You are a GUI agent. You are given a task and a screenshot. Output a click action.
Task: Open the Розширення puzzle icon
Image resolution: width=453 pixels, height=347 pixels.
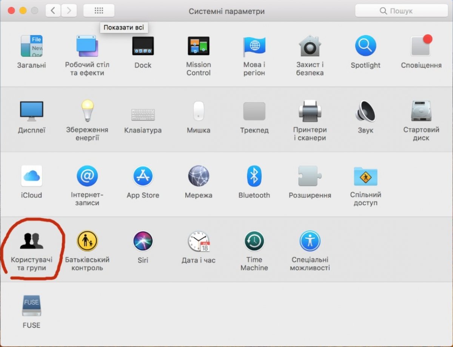tap(310, 176)
